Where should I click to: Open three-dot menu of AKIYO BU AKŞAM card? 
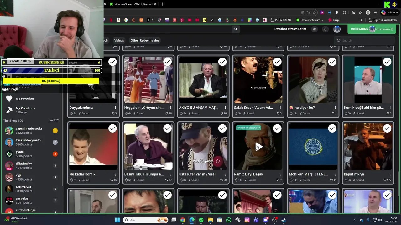point(225,107)
